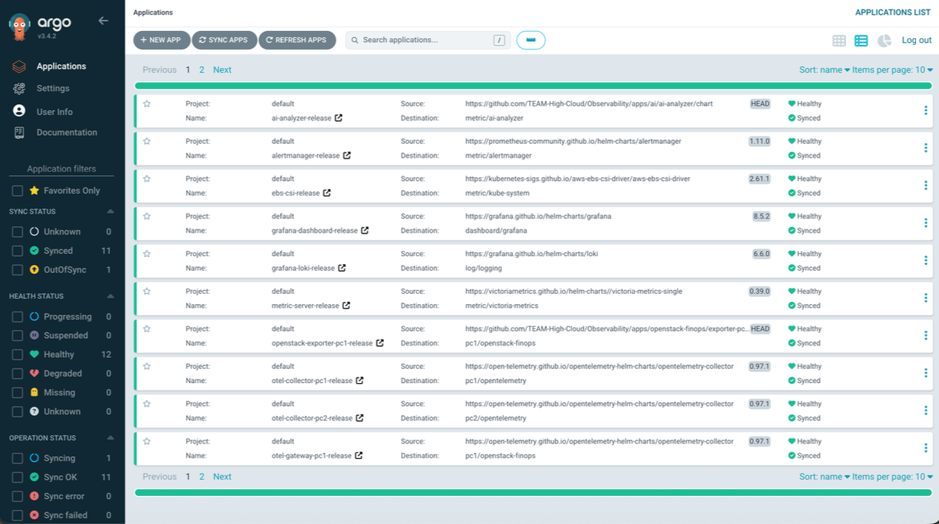Go to page 2 in bottom pagination

pos(202,477)
